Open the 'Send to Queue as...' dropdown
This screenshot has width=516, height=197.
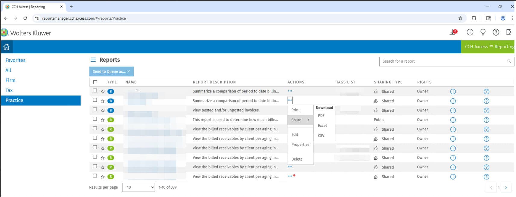pyautogui.click(x=111, y=71)
